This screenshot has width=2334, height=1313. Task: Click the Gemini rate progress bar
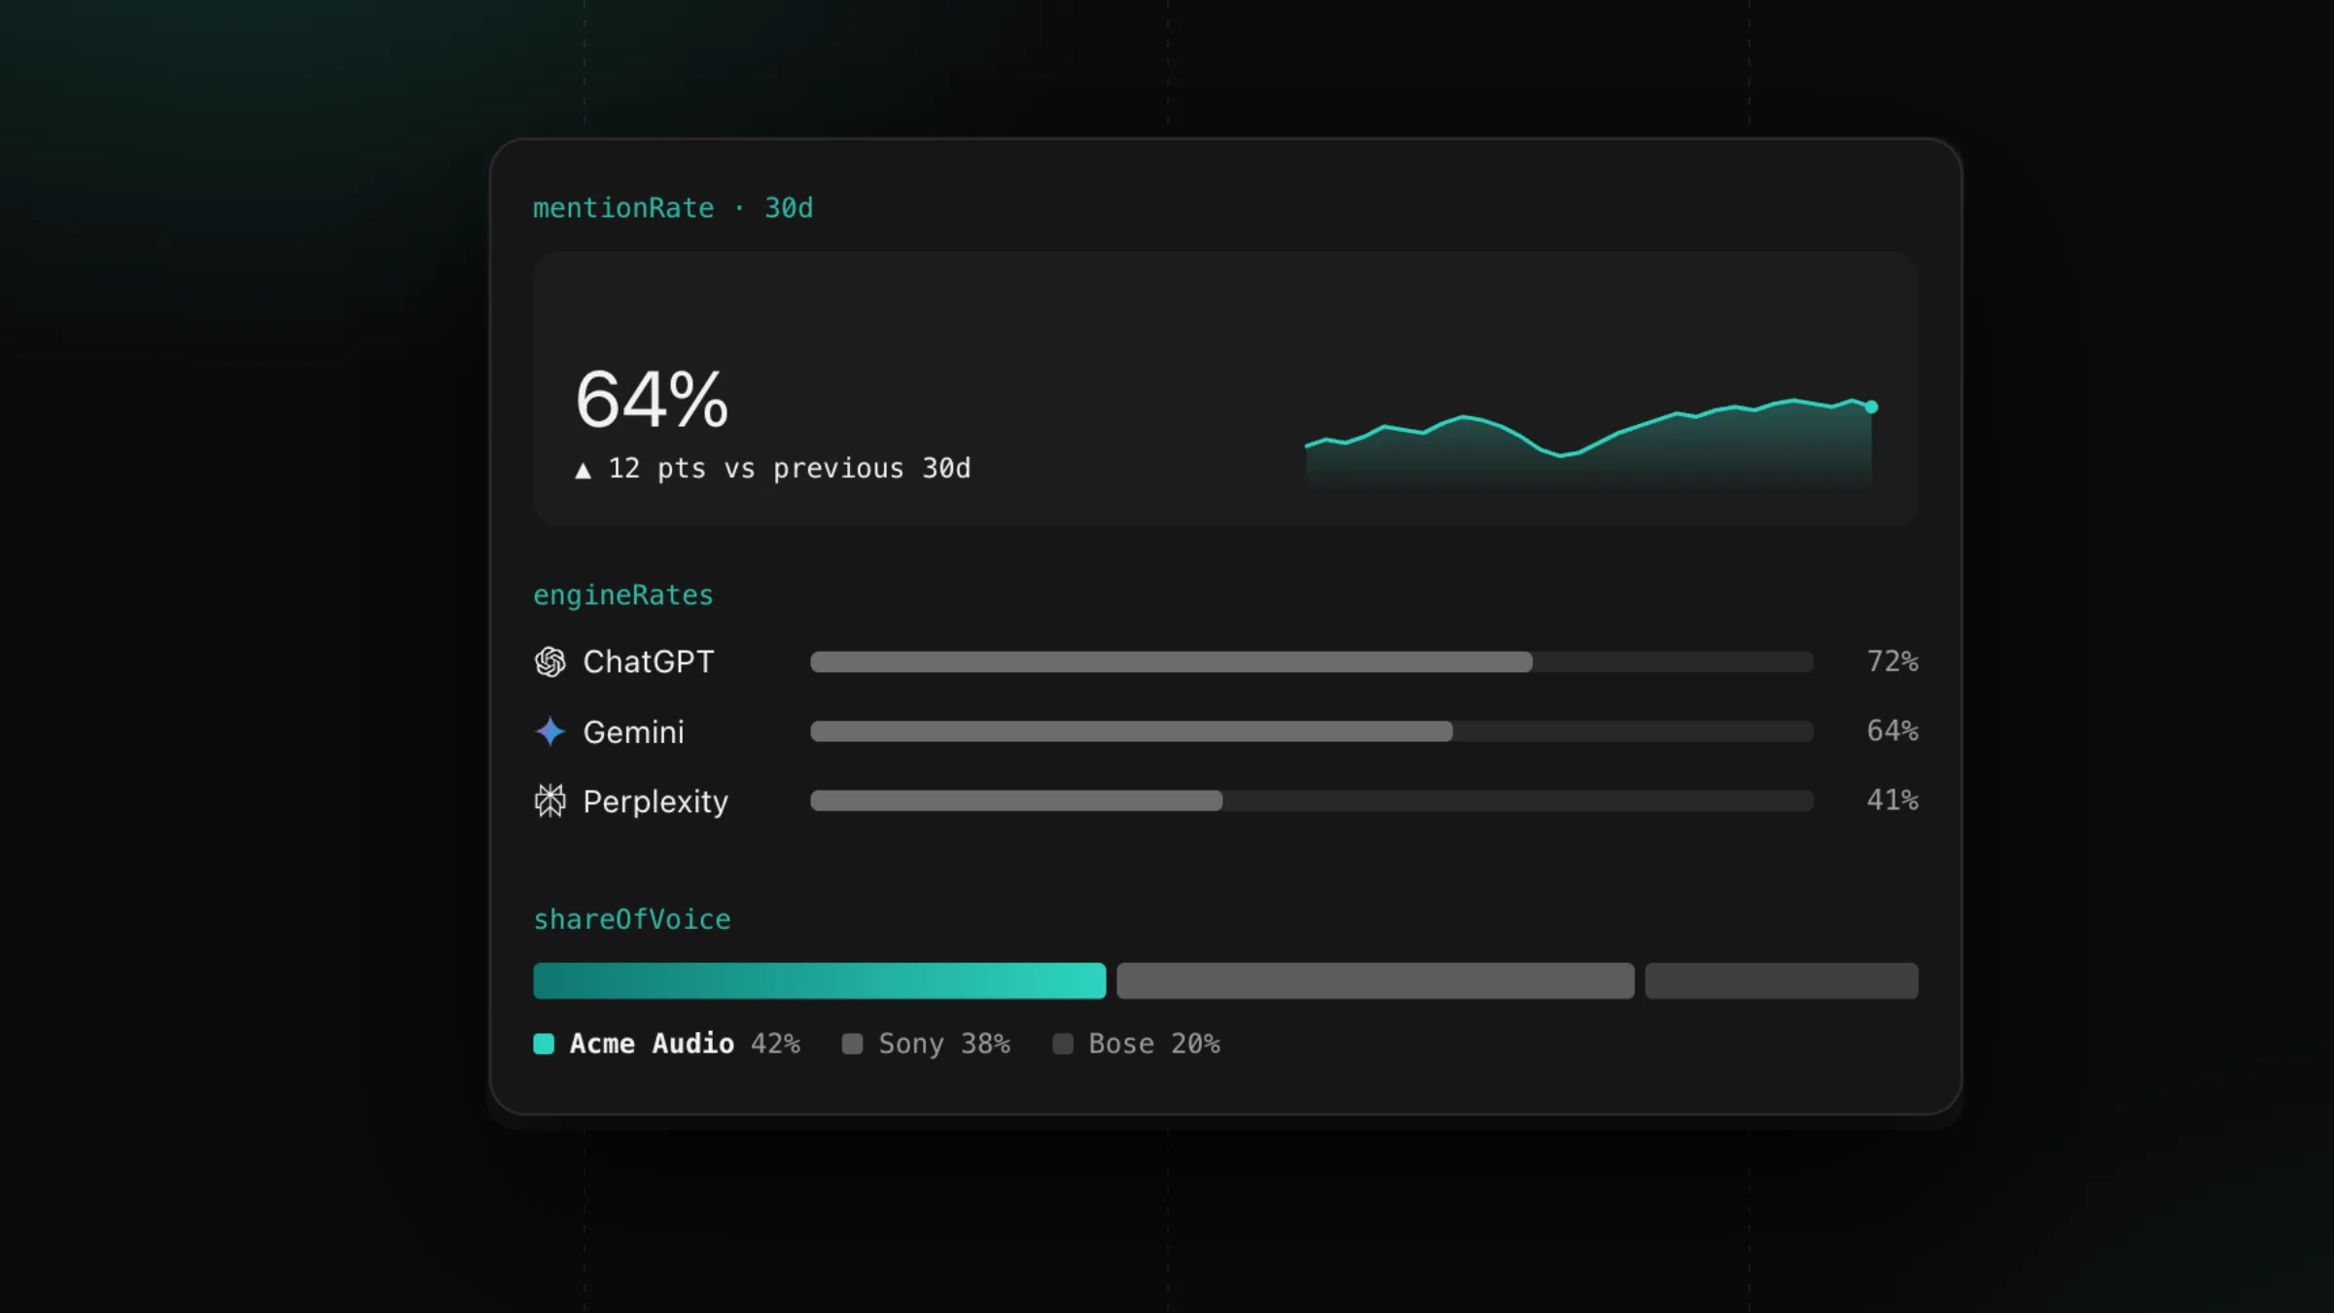(x=1312, y=731)
